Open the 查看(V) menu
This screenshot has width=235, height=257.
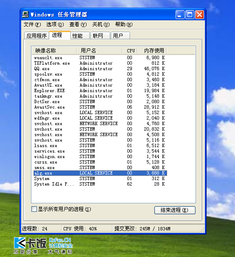point(78,25)
